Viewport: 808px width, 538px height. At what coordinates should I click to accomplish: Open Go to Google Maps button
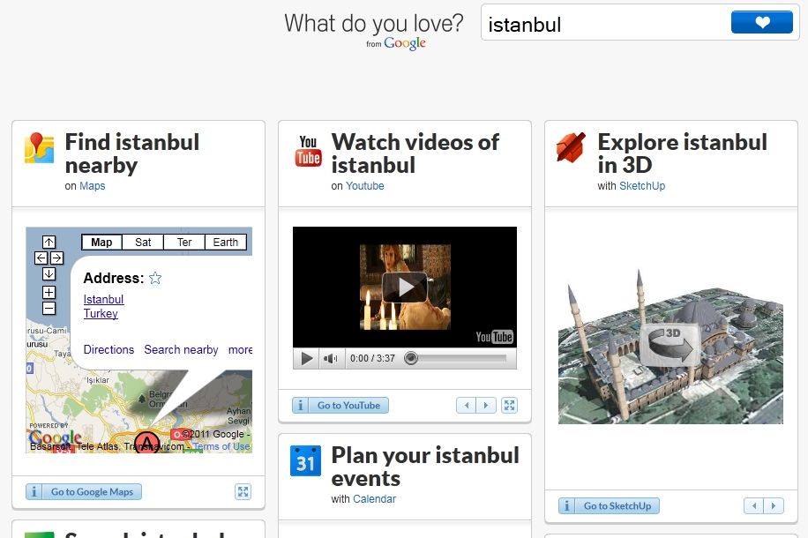click(x=84, y=492)
